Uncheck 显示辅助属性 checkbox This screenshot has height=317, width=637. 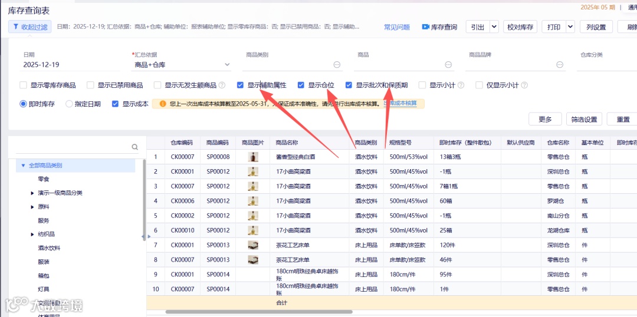pyautogui.click(x=241, y=85)
